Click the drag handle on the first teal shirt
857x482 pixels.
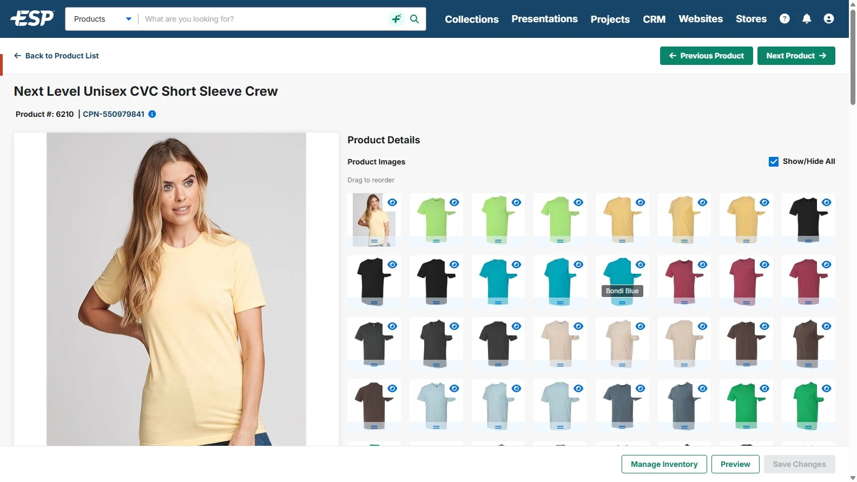pos(498,303)
